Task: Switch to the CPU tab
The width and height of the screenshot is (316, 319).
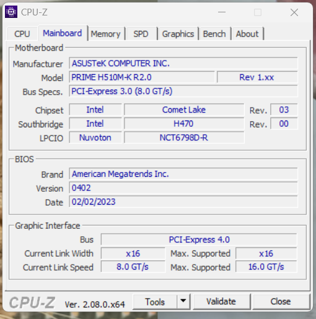Action: [x=22, y=34]
